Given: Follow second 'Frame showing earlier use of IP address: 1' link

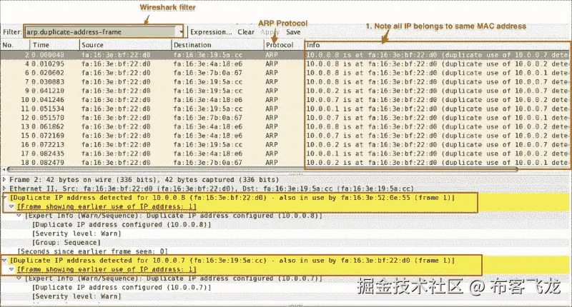Looking at the screenshot, I should (107, 269).
